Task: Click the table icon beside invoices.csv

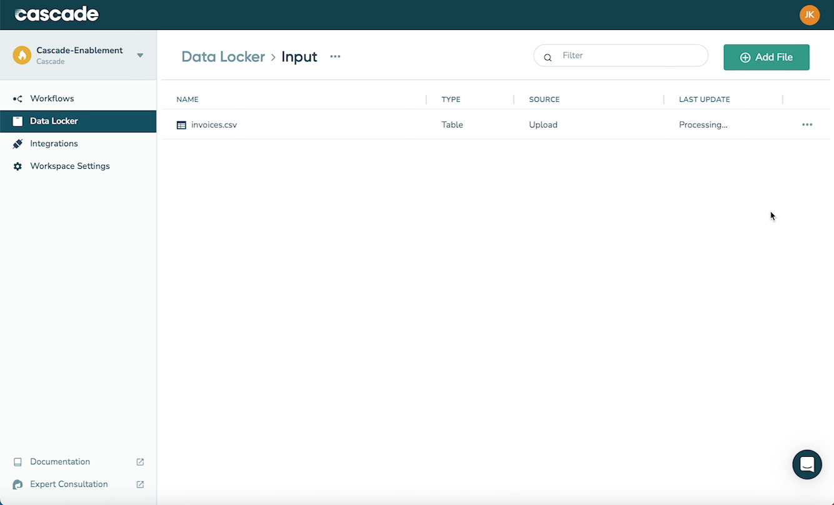Action: [x=181, y=124]
